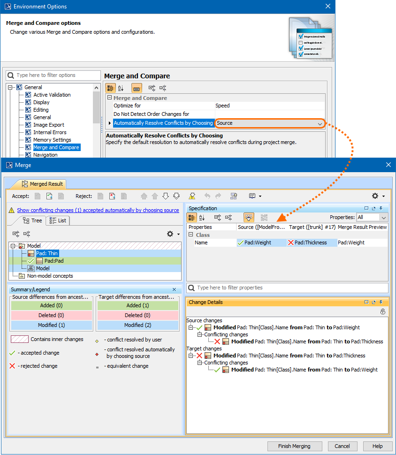This screenshot has width=396, height=455.
Task: Expand all options in Merge and Compare toolbar
Action: [152, 88]
